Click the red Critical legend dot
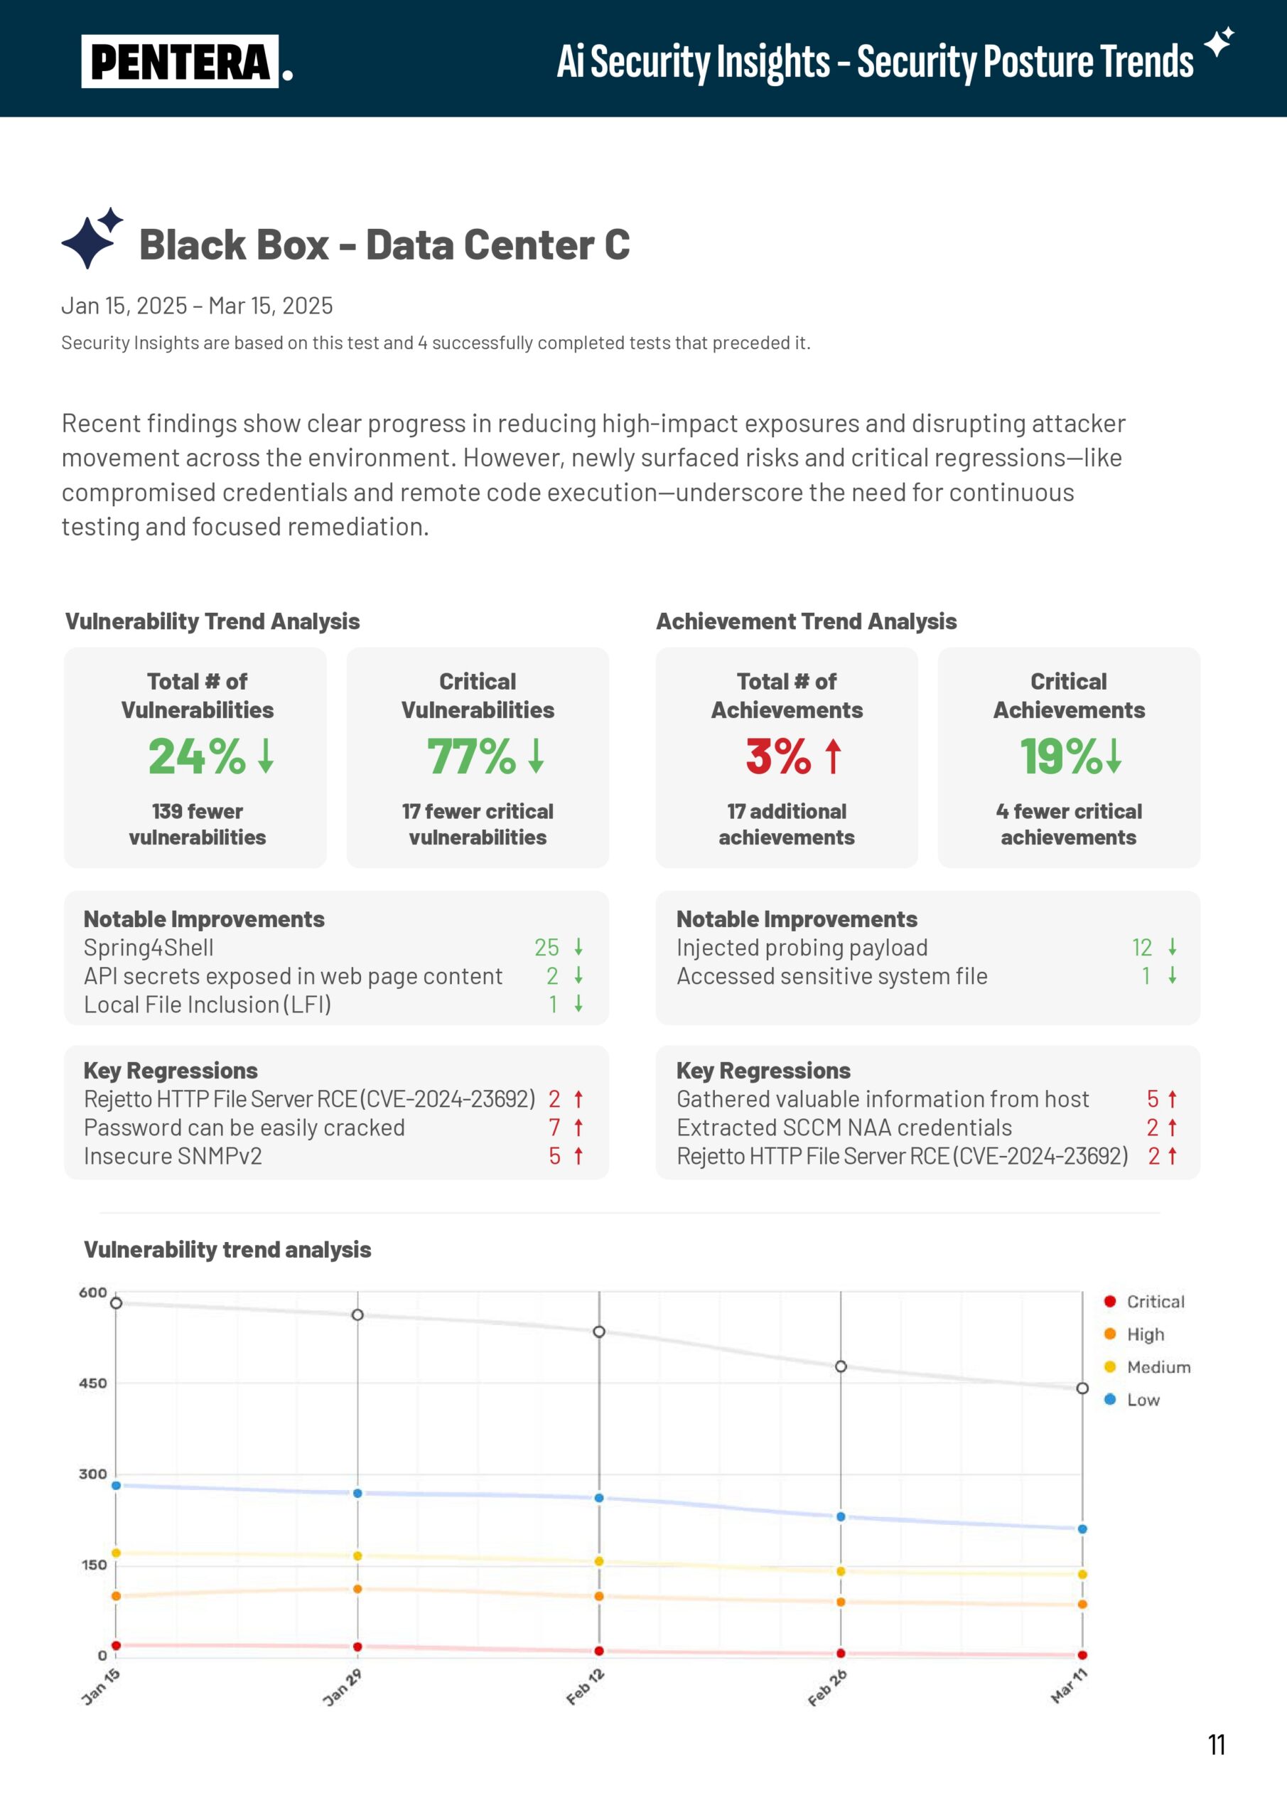 1109,1301
